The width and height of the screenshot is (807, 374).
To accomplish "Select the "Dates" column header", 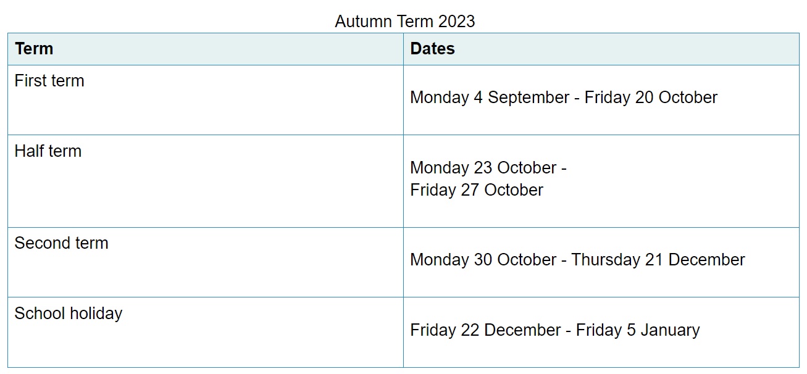I will pyautogui.click(x=432, y=49).
